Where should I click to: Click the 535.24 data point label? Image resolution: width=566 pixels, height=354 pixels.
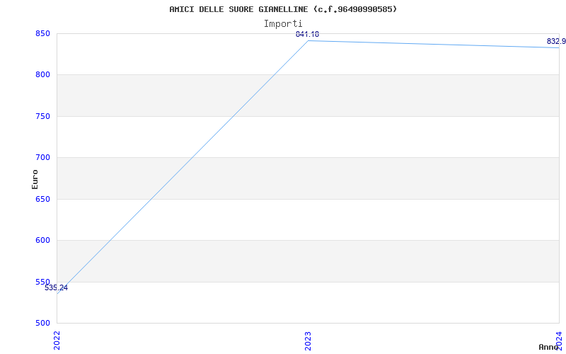point(56,288)
